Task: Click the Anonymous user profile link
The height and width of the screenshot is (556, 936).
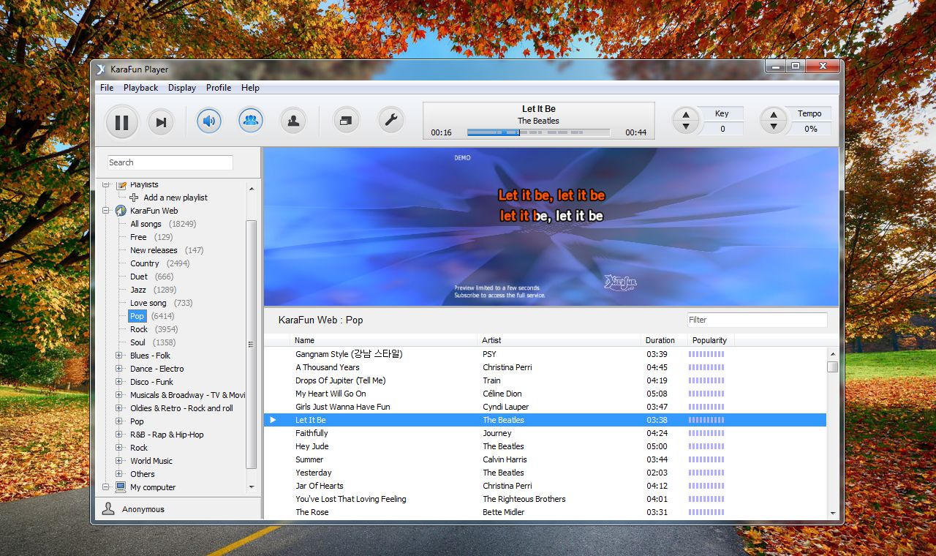Action: [x=143, y=509]
